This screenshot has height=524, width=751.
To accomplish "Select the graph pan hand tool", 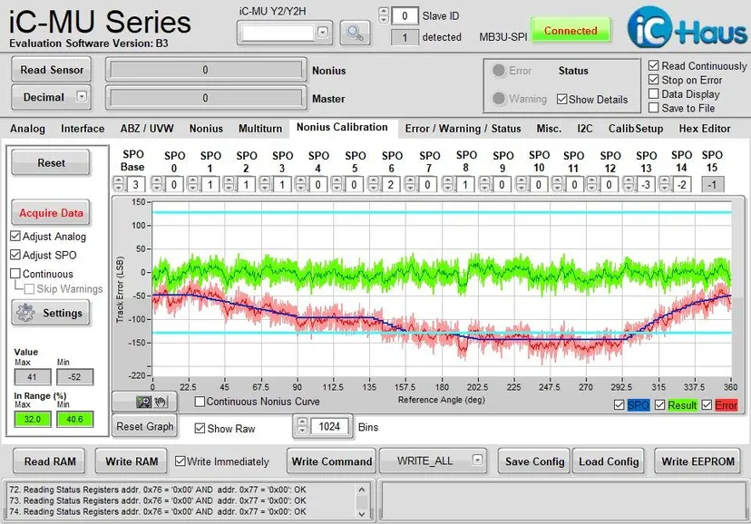I will pyautogui.click(x=161, y=402).
